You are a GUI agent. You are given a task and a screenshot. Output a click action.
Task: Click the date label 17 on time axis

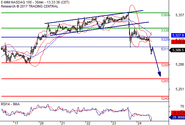point(16,123)
